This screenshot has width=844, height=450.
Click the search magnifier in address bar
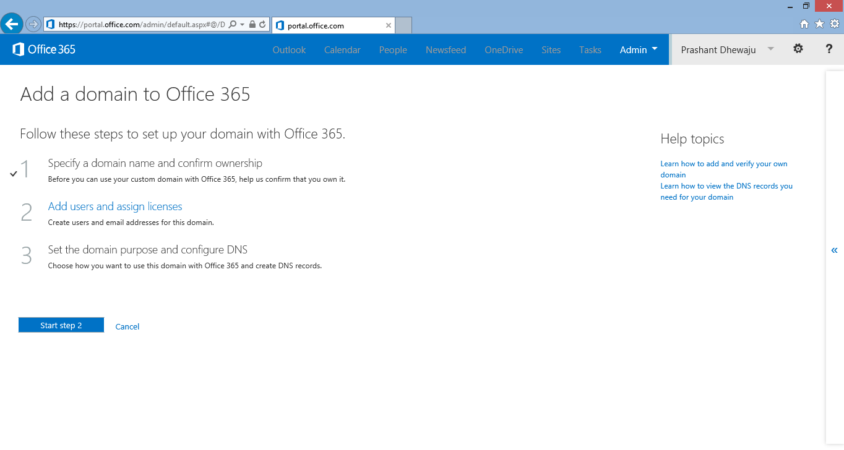pos(233,25)
